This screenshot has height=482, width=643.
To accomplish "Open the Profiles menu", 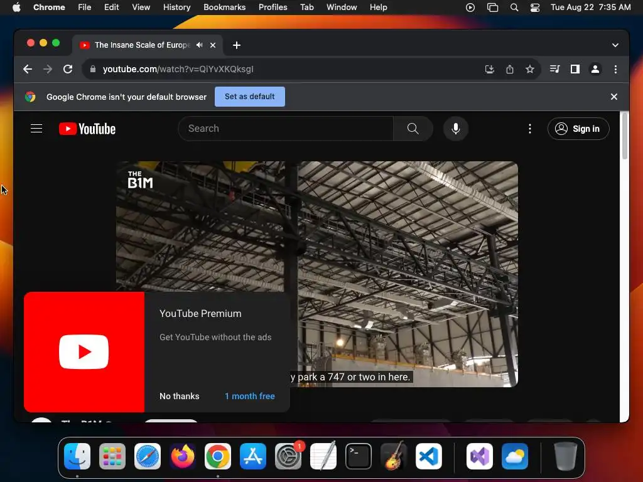I will pos(273,8).
